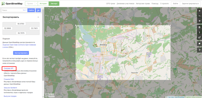Screen dimensions: 202x98
Task: Click the OpenStreetMap logo icon
Action: 3,4
